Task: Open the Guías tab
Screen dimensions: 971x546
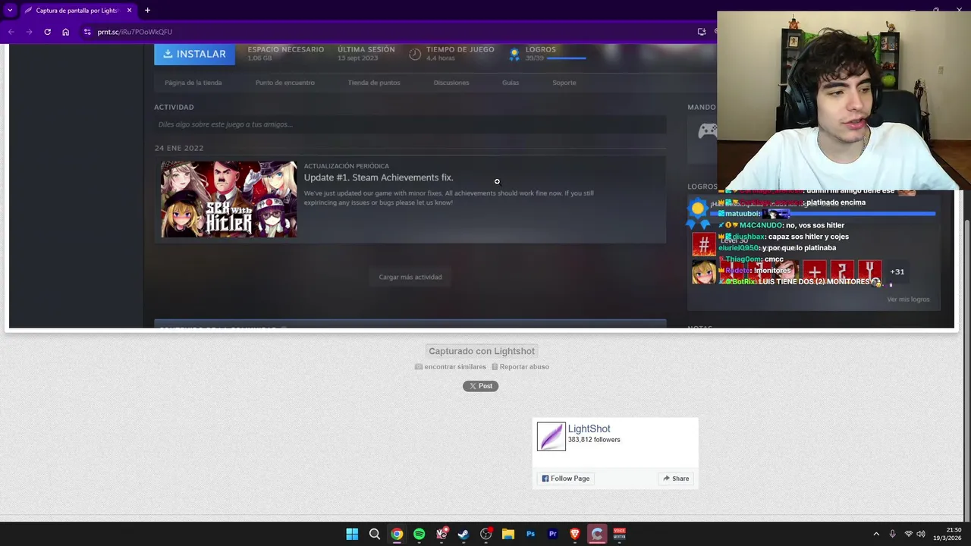Action: [x=511, y=83]
